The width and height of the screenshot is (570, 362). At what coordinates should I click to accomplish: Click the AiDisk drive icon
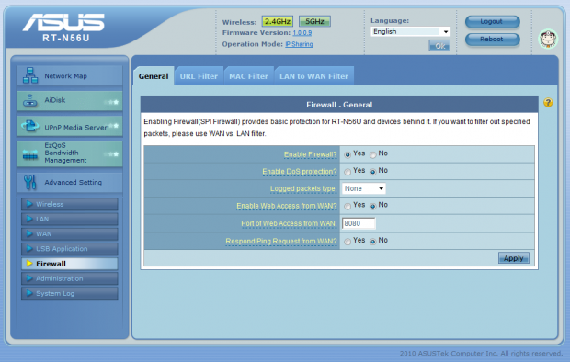tap(30, 101)
